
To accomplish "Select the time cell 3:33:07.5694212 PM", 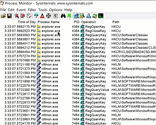I will coord(20,48).
